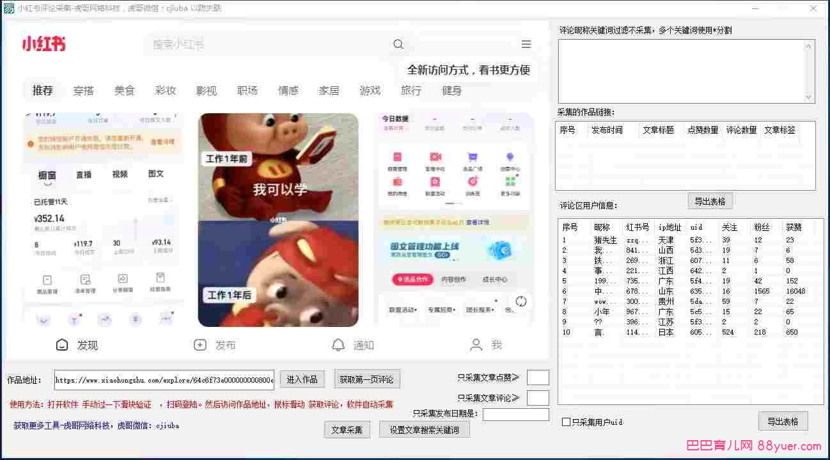Click the search magnifier icon
Image resolution: width=830 pixels, height=460 pixels.
[398, 44]
